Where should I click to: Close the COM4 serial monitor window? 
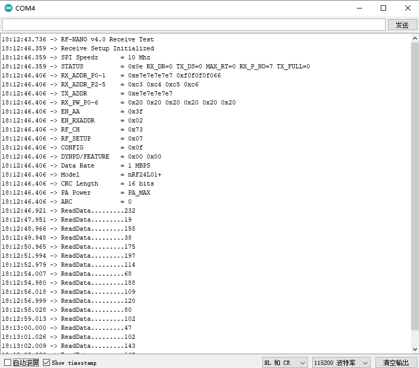(408, 8)
